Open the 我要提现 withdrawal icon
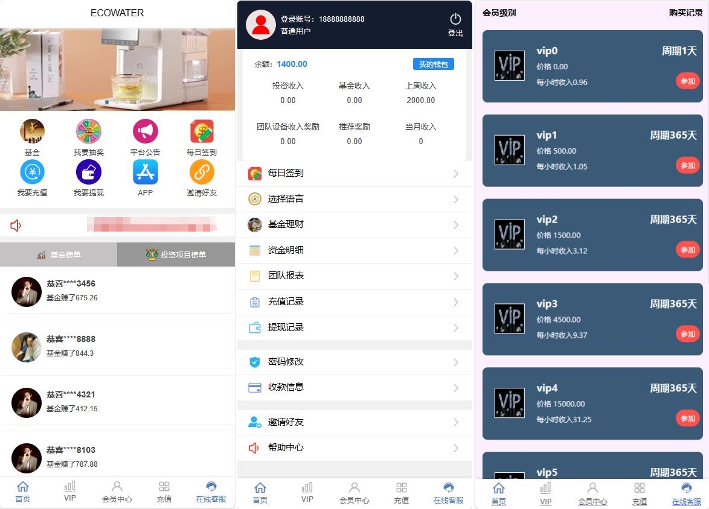The image size is (709, 509). [88, 173]
